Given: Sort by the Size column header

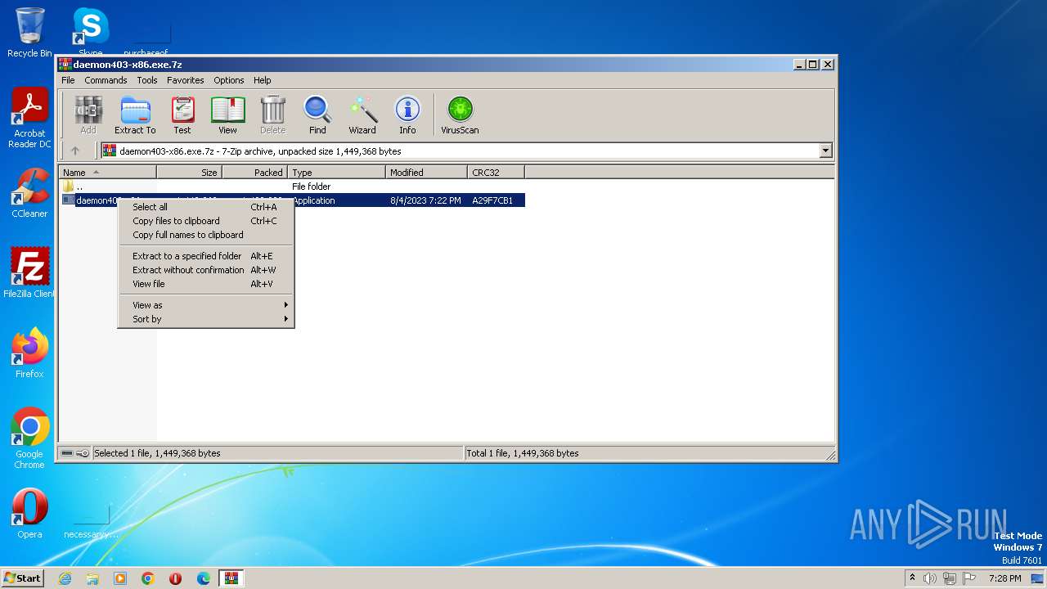Looking at the screenshot, I should 189,173.
